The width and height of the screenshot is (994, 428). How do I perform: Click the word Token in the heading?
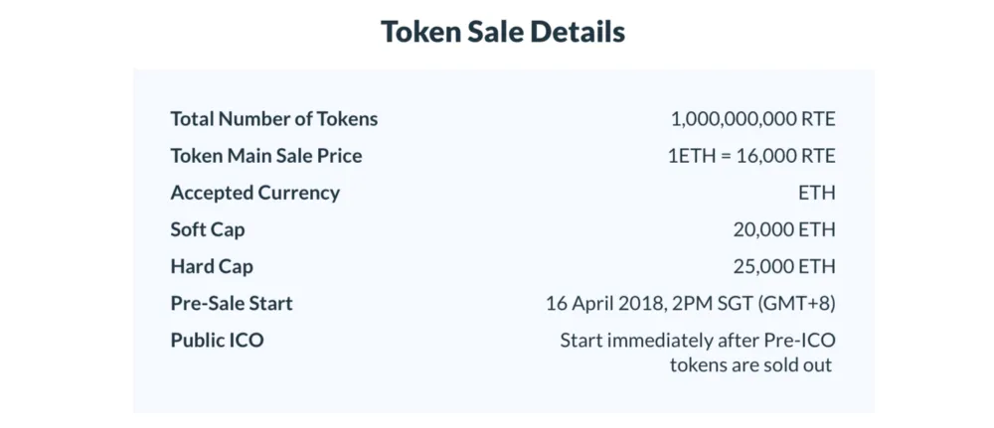pyautogui.click(x=420, y=32)
